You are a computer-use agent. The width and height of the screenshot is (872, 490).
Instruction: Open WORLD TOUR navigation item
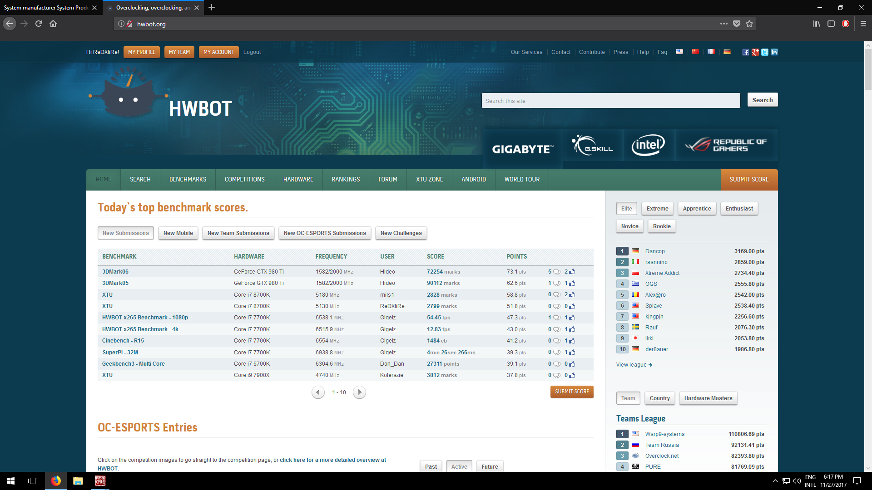(x=522, y=180)
